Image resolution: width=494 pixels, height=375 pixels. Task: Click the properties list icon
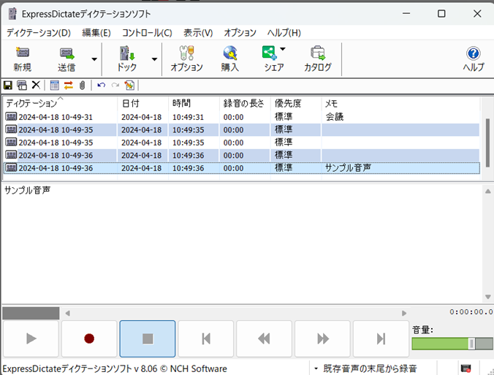tap(55, 85)
